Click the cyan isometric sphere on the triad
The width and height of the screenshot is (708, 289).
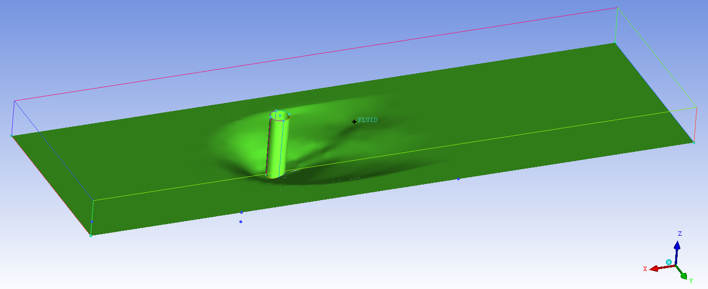[x=669, y=262]
